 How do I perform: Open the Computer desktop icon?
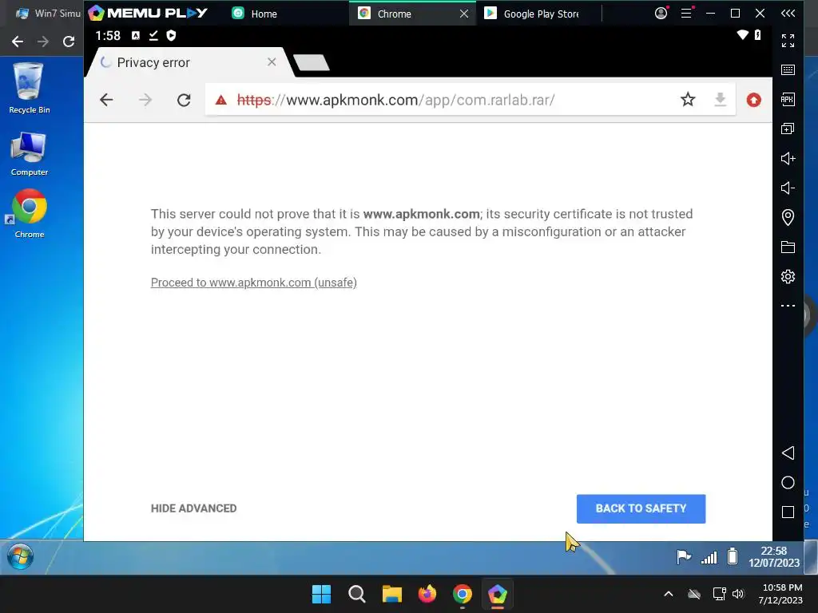tap(30, 154)
